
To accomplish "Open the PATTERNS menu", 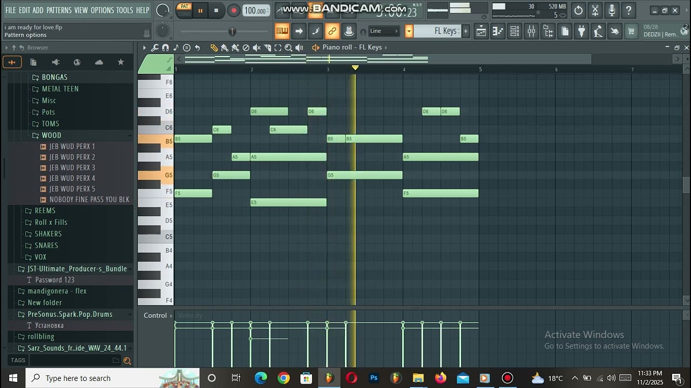I will pos(59,10).
